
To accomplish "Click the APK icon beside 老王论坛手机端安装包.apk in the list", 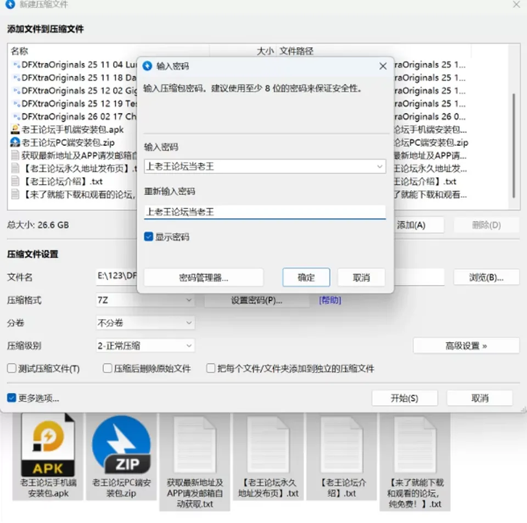I will coord(15,129).
